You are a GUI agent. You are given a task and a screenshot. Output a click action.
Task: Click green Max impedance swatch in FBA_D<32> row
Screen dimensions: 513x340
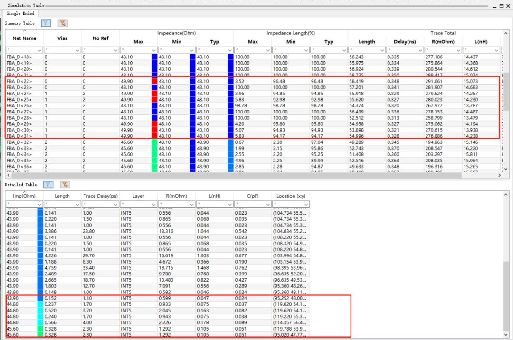pos(154,142)
